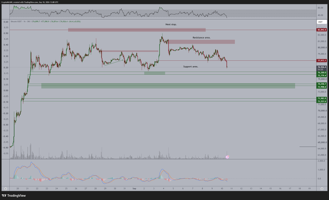Click the current price label 76,926.4

pyautogui.click(x=322, y=67)
